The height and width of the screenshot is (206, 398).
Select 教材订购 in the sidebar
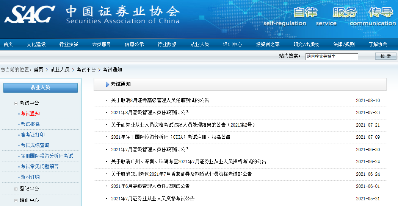(x=30, y=177)
